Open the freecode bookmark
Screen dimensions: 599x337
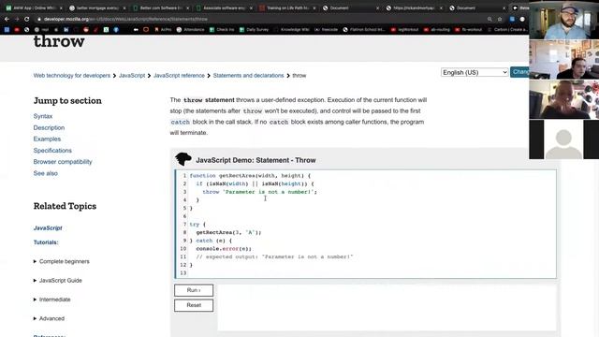pyautogui.click(x=327, y=29)
